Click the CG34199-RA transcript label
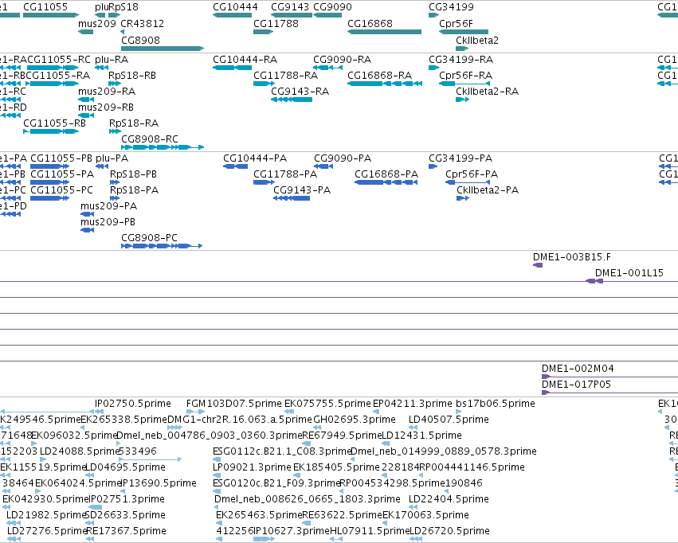 (x=461, y=59)
